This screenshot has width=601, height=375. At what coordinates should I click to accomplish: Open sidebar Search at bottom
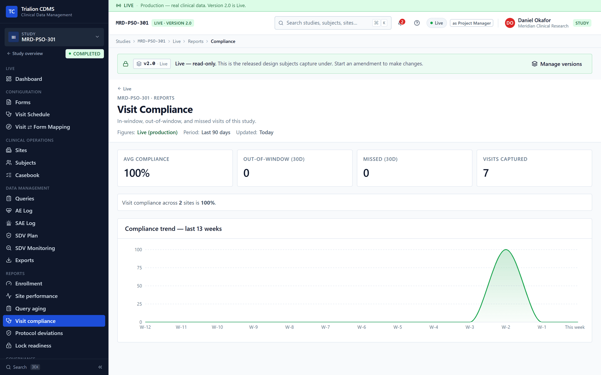coord(23,367)
